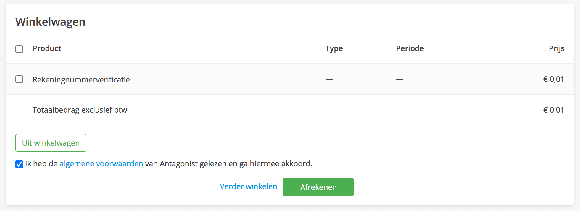Click the Afrekenen button
The width and height of the screenshot is (580, 211).
(x=318, y=187)
